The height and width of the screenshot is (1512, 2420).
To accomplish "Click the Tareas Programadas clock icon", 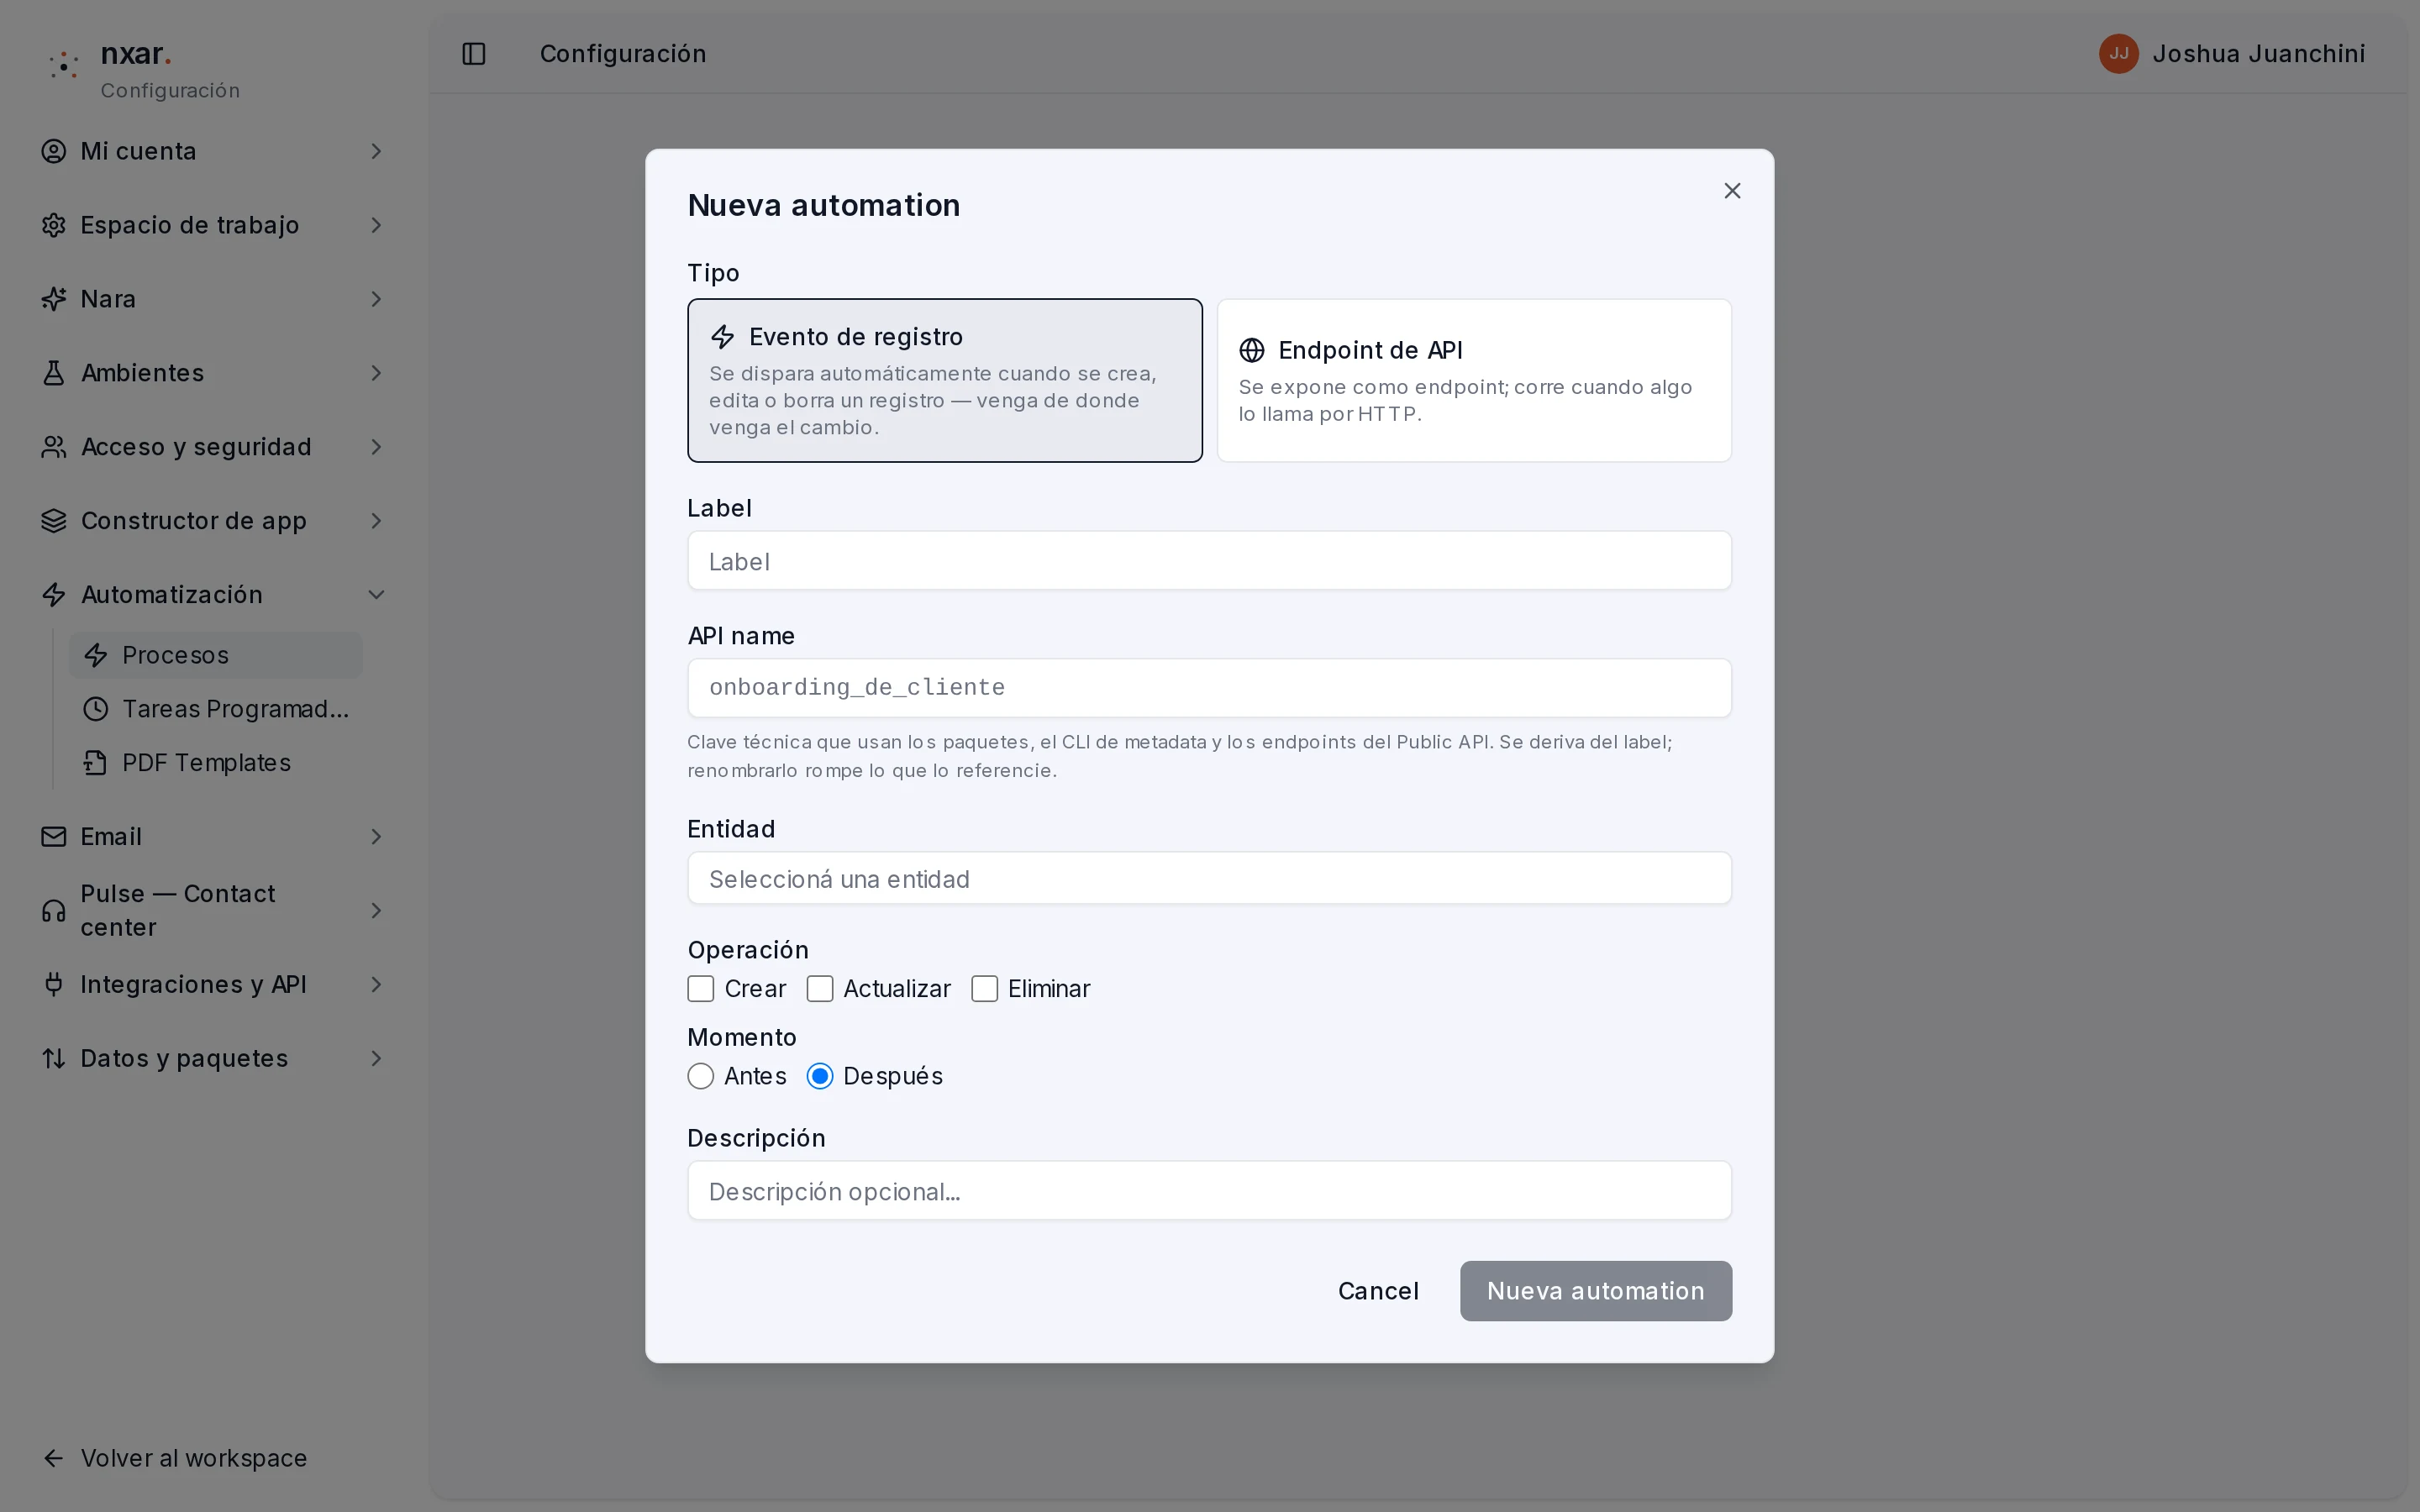I will click(x=96, y=709).
